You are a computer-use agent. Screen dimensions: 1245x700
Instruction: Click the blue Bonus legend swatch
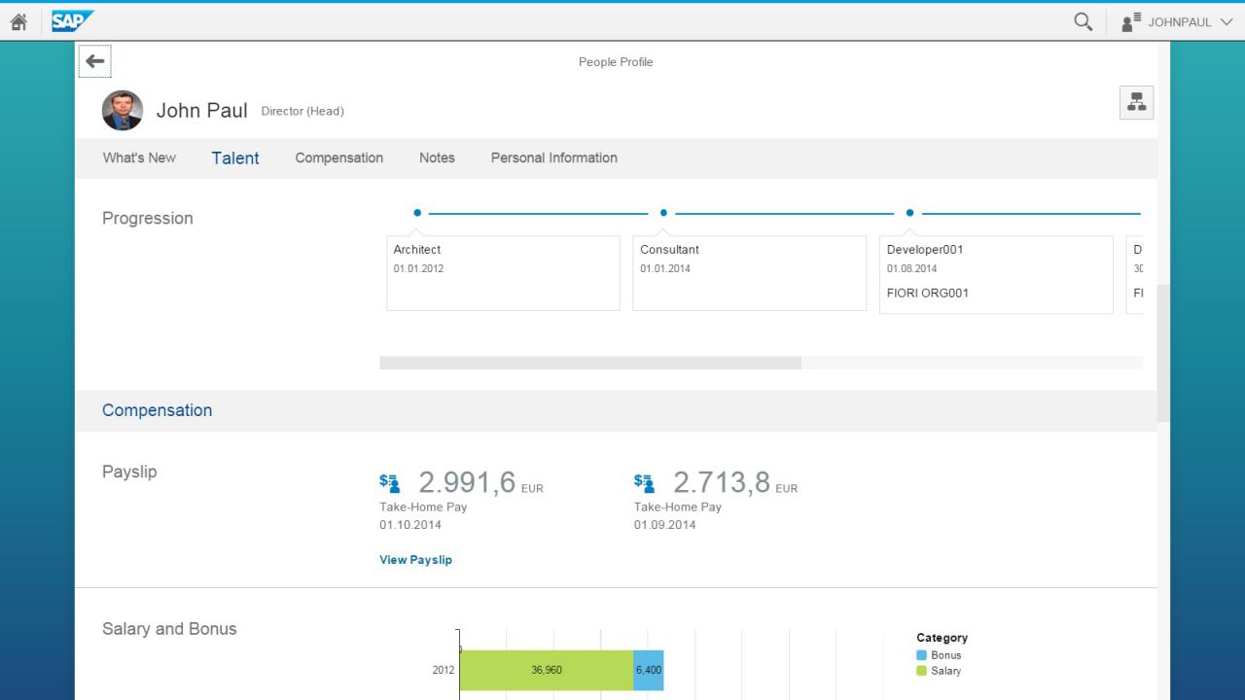tap(921, 655)
